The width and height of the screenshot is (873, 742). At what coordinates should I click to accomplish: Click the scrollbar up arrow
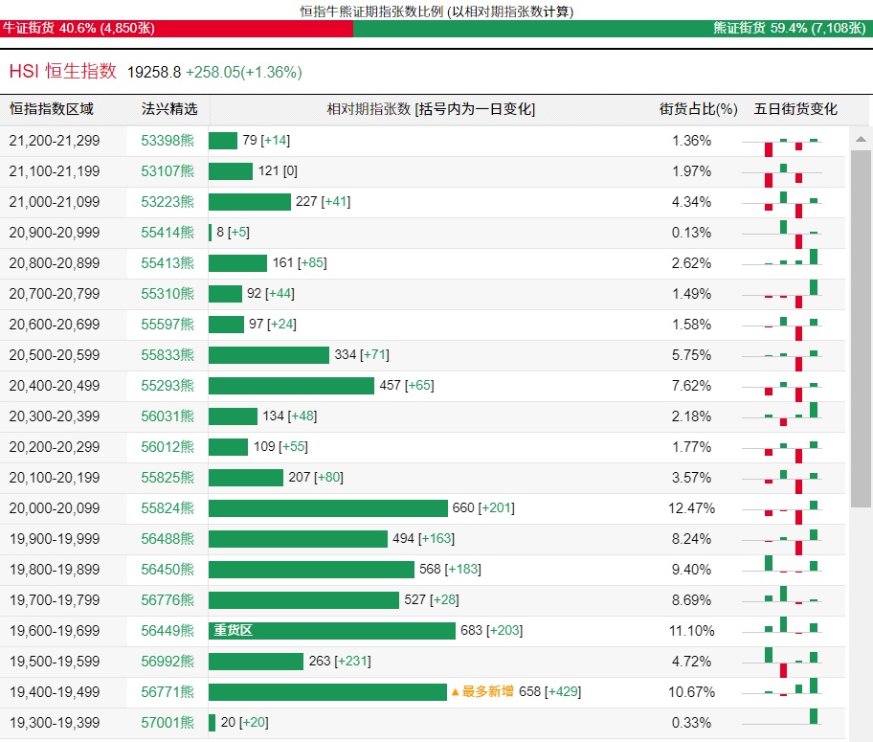861,140
